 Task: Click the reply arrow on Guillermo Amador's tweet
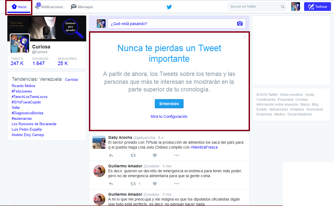click(111, 183)
